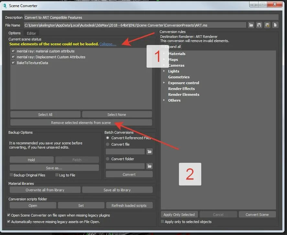Click the Convert Scene button

click(x=257, y=215)
